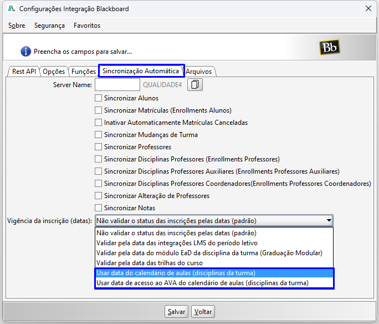
Task: Check Inativar Automaticamente Matrículas Canceladas
Action: click(x=98, y=123)
